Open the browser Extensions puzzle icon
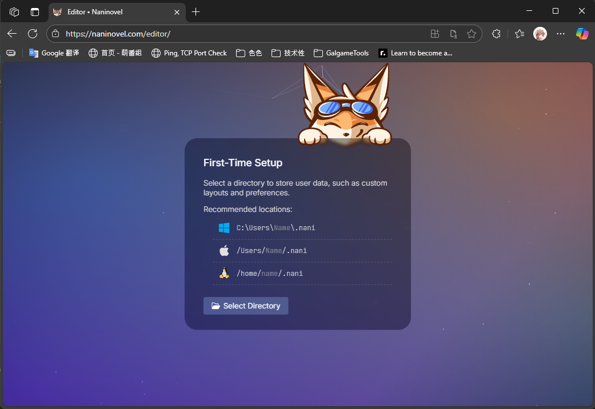The width and height of the screenshot is (595, 409). [496, 34]
